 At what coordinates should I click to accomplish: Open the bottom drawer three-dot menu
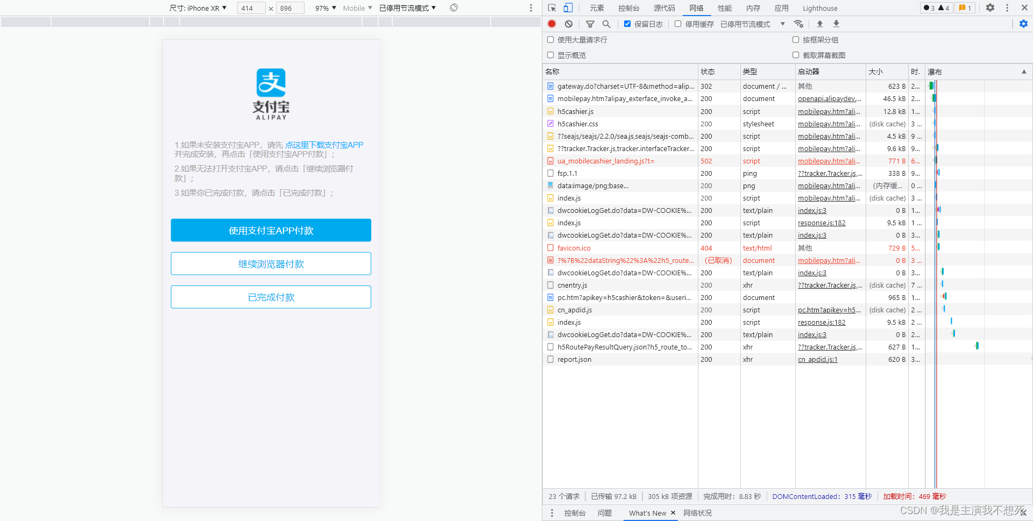tap(552, 513)
